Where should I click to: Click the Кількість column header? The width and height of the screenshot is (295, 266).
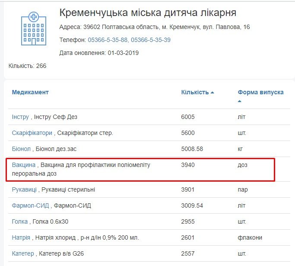[x=195, y=92]
